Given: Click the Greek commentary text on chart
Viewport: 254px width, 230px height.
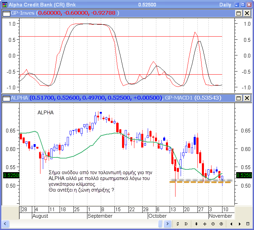Looking at the screenshot, I should (99, 181).
